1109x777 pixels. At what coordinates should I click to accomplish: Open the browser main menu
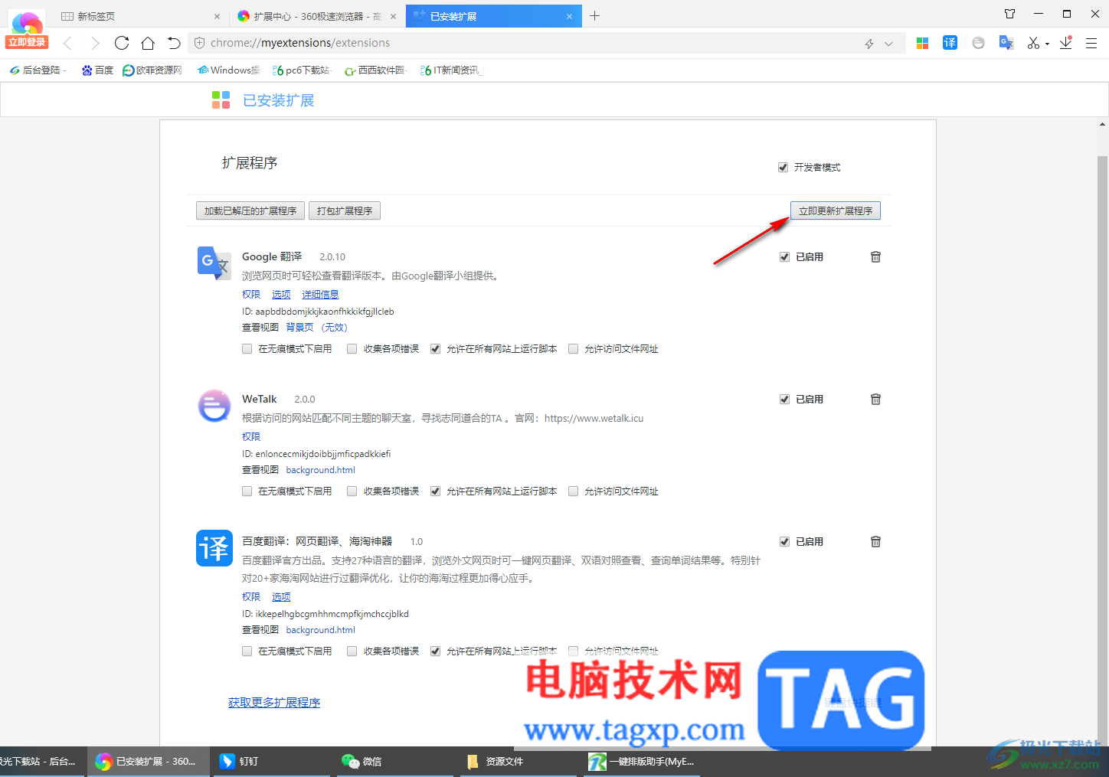click(1091, 43)
